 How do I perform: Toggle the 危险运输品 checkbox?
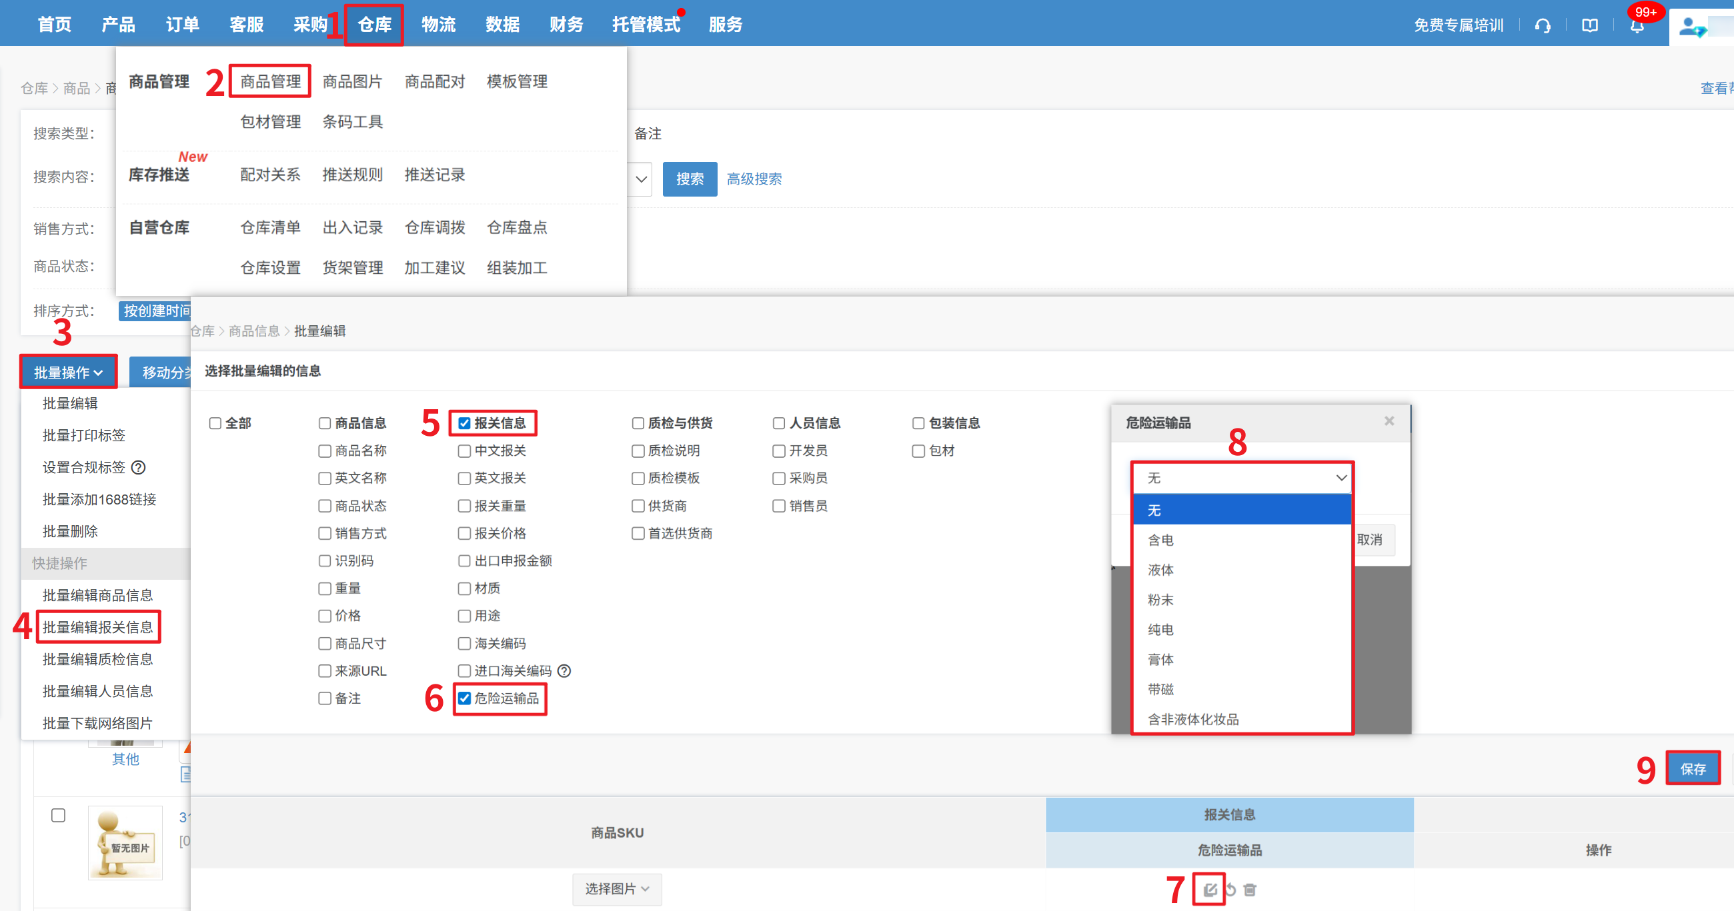[464, 698]
